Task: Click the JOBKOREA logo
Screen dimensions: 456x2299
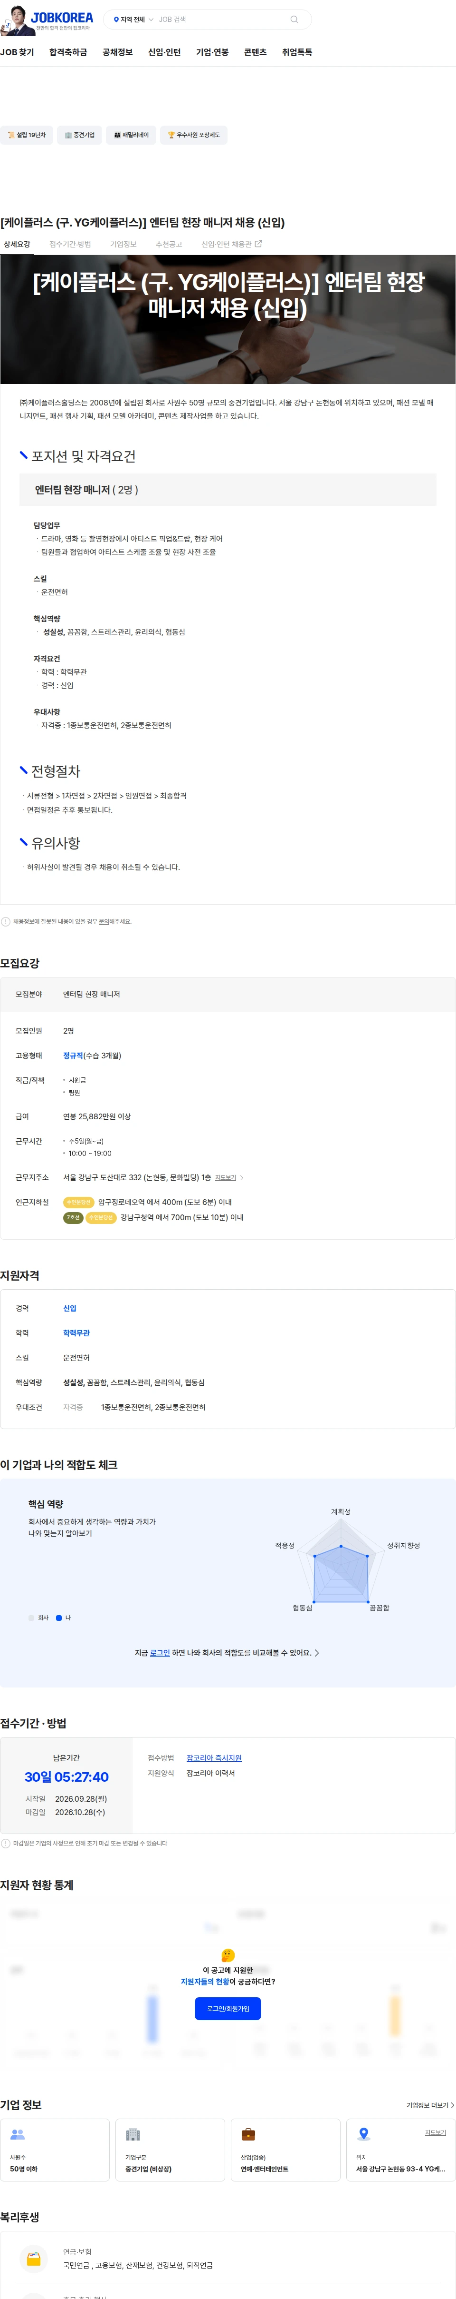Action: point(47,19)
